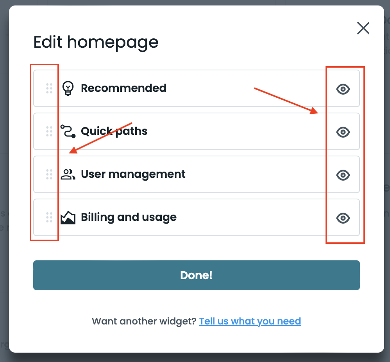Click the drag handle beside Recommended
Image resolution: width=390 pixels, height=362 pixels.
(49, 89)
